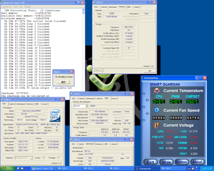Open Option in Smartguardian
Viewport: 214px width, 171px height.
click(x=181, y=162)
